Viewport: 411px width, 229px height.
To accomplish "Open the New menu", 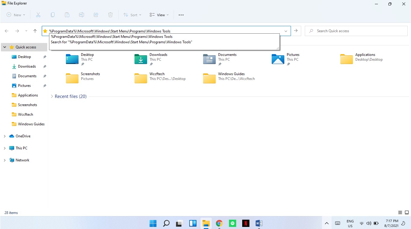I will pos(16,15).
